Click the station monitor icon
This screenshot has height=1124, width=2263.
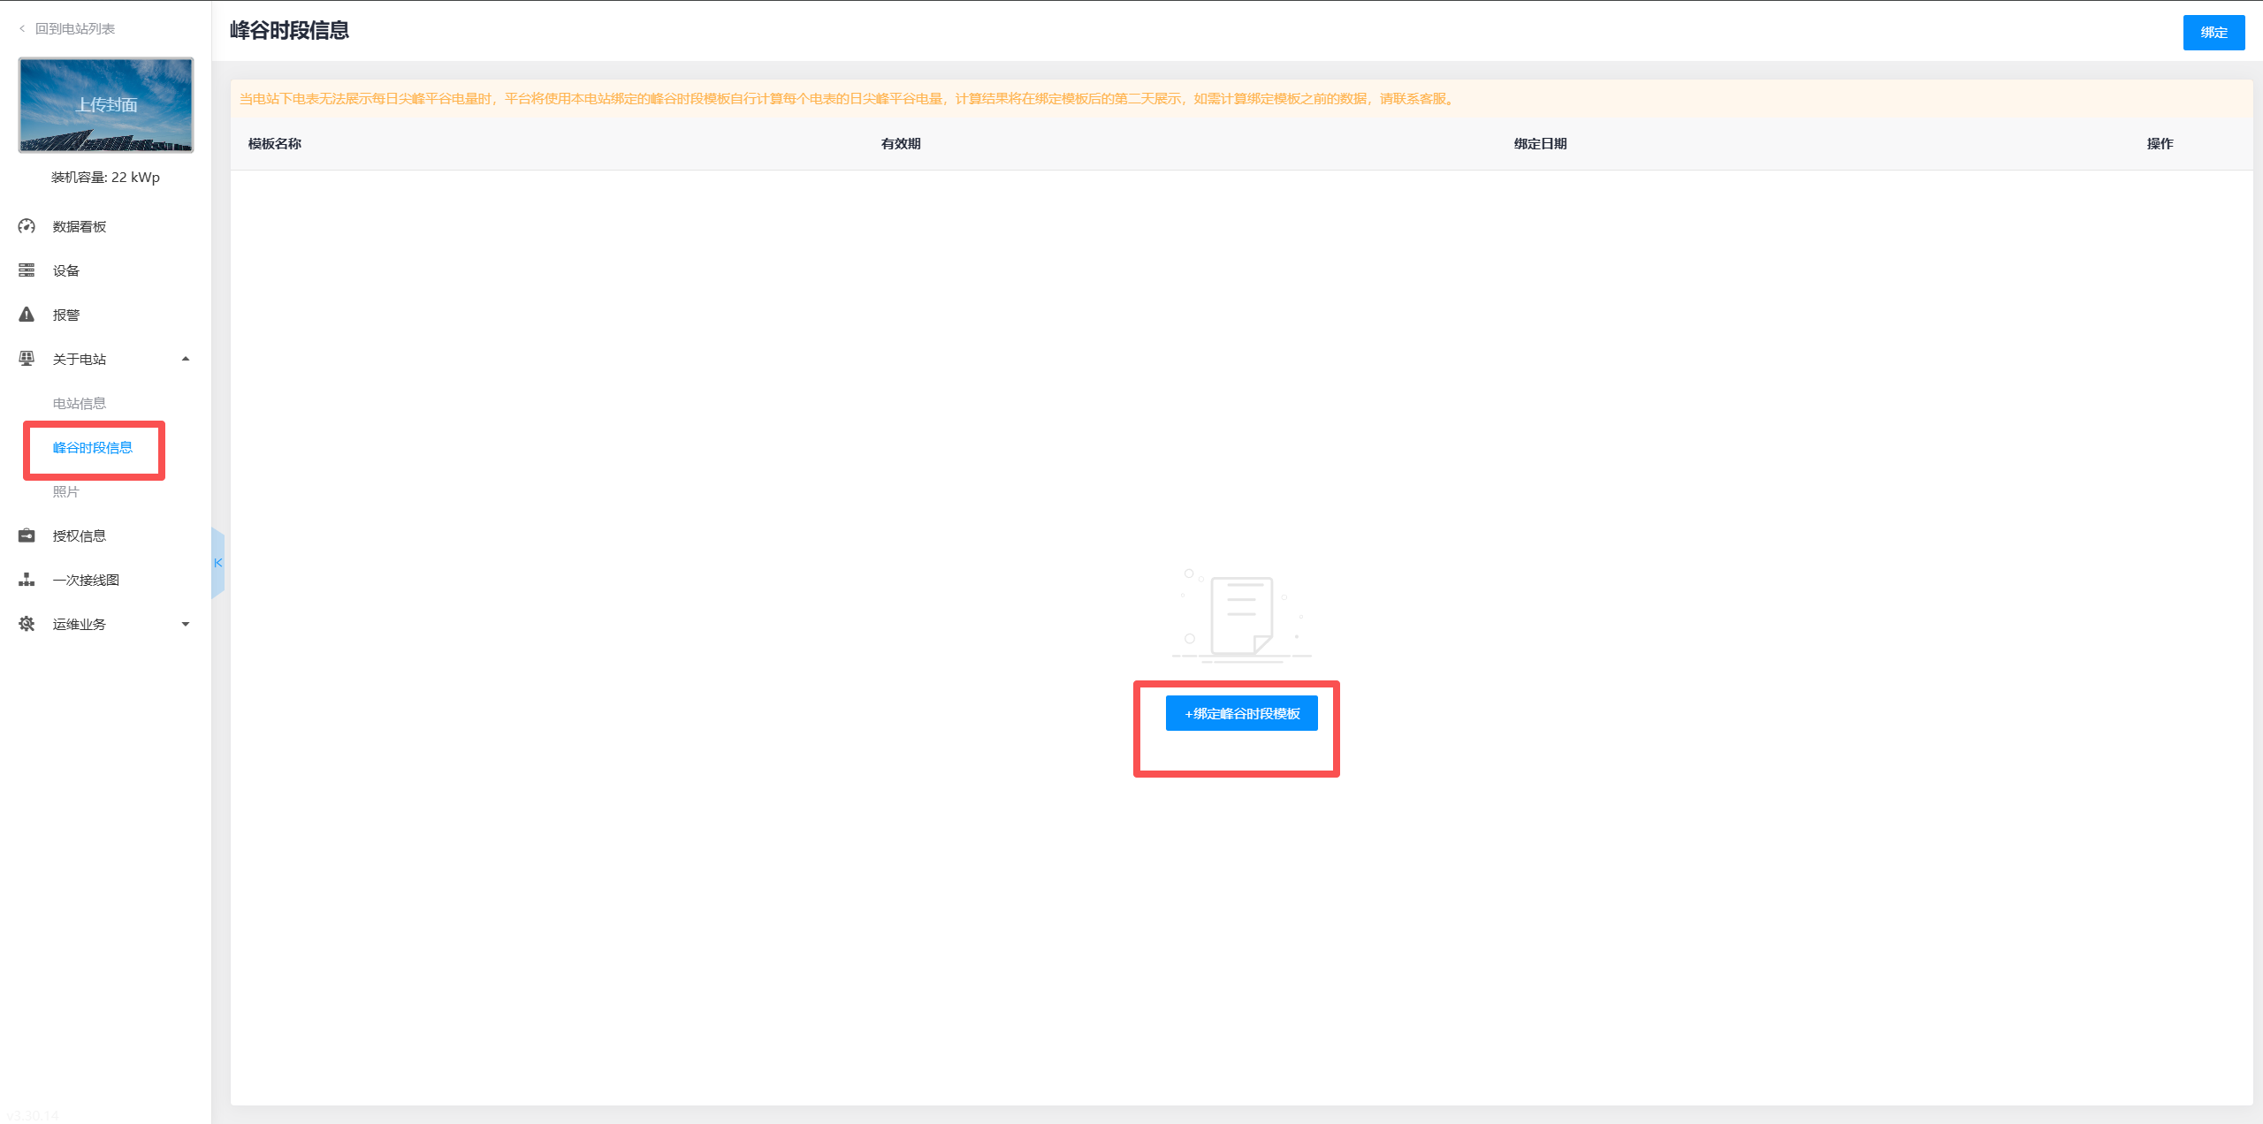click(27, 359)
